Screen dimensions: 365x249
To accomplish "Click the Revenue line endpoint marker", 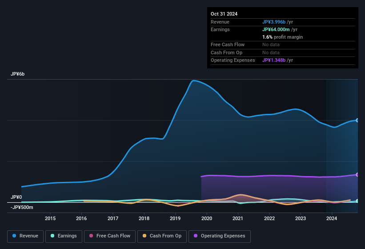I will (357, 120).
